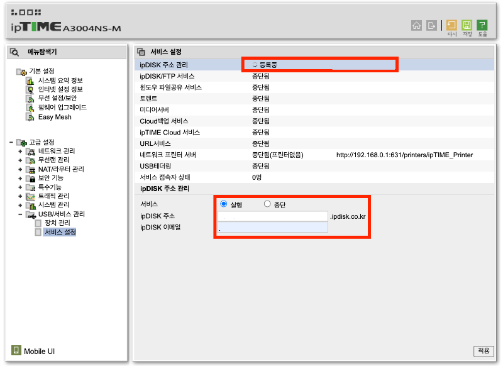503x371 pixels.
Task: Click the Cloud백업 서비스 row
Action: pyautogui.click(x=314, y=121)
